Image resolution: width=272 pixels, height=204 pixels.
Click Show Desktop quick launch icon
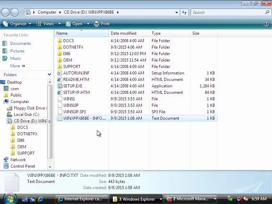(24, 199)
